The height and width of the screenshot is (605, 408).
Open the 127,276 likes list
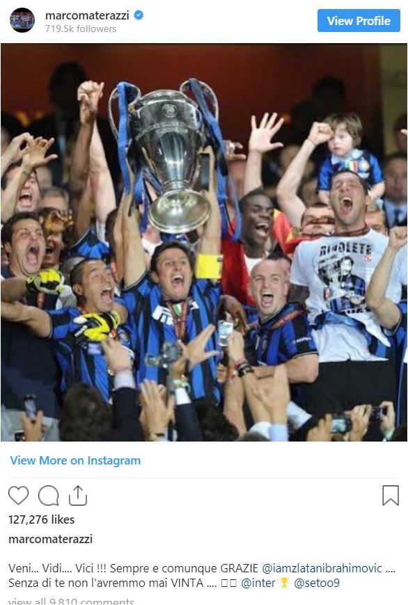pos(41,519)
